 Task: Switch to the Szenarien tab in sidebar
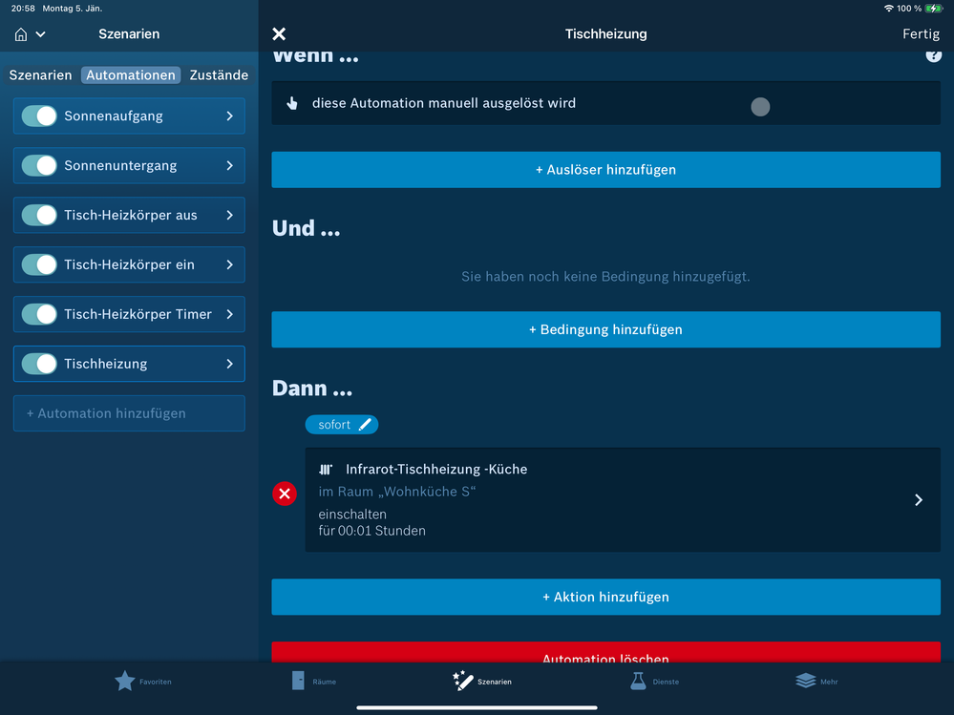click(x=40, y=74)
